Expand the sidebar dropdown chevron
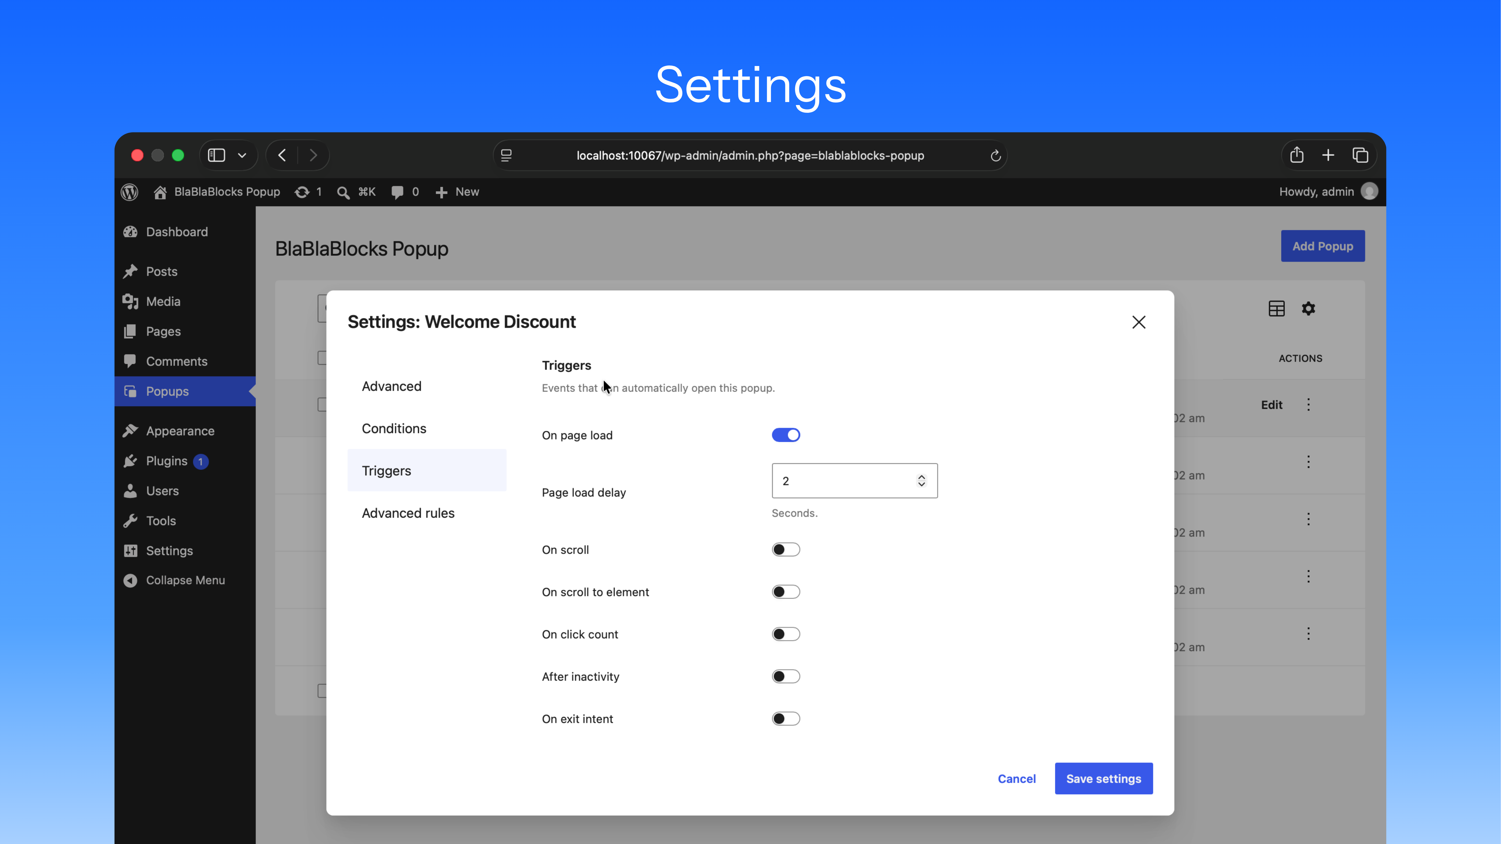 point(242,156)
